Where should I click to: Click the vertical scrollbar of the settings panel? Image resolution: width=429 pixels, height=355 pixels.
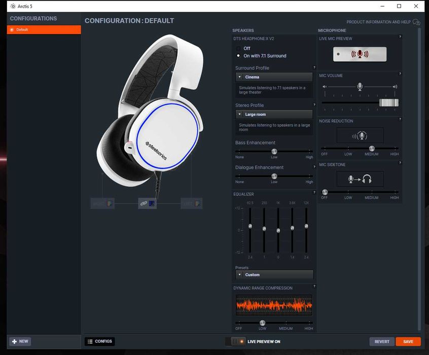[x=419, y=180]
